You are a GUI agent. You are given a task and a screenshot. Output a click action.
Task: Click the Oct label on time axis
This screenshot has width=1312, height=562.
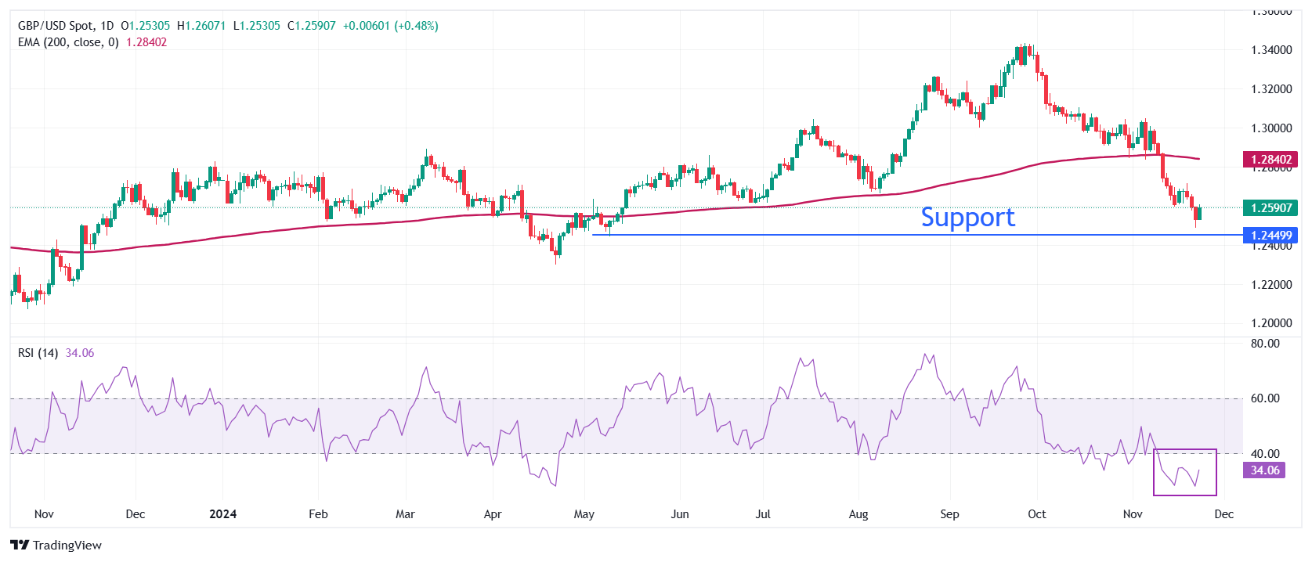point(1036,514)
